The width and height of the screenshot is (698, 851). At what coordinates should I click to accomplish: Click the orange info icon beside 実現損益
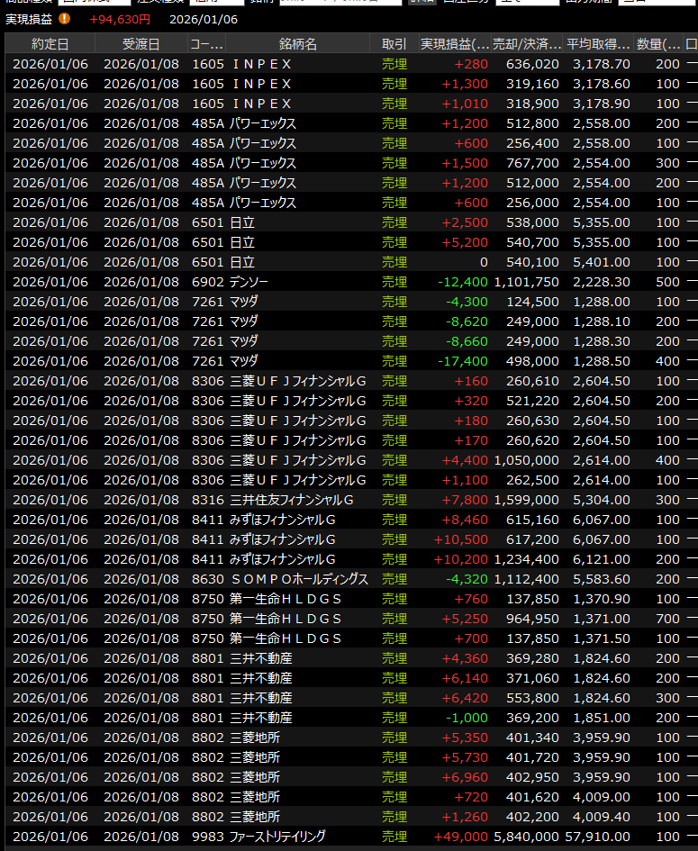coord(64,18)
